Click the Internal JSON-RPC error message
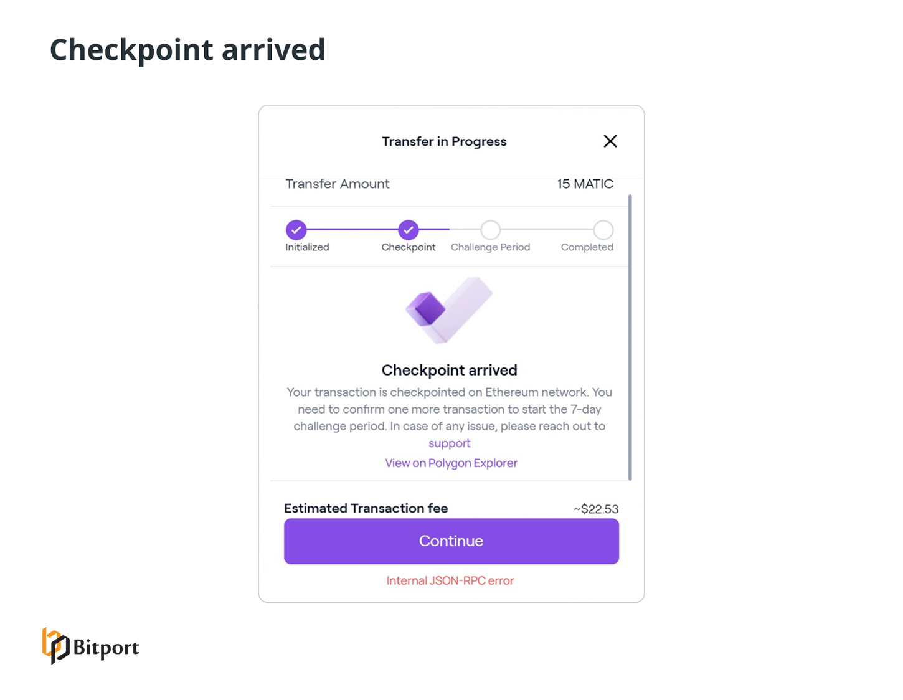Screen dimensions: 903x700 click(450, 580)
